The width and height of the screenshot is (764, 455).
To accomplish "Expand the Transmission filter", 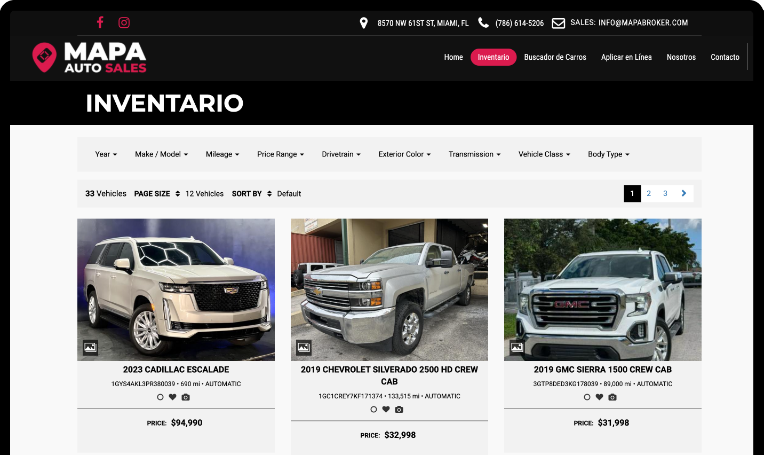I will [x=474, y=154].
